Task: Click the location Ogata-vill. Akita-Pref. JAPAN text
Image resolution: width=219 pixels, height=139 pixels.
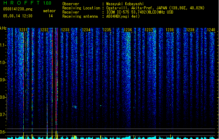Action: pyautogui.click(x=155, y=8)
